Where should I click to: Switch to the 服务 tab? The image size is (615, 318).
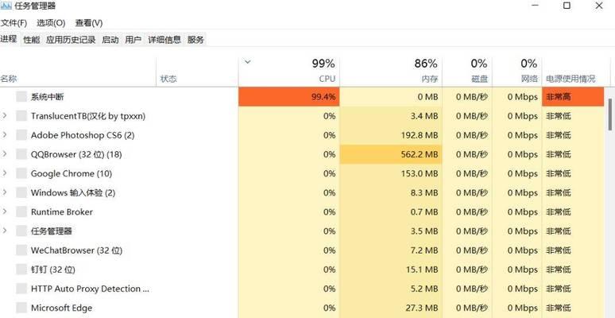195,40
